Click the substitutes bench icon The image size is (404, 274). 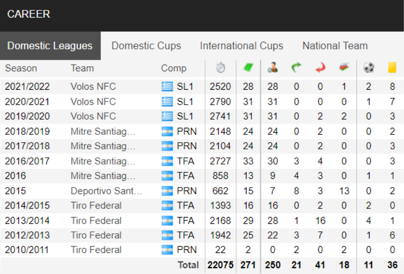(344, 67)
